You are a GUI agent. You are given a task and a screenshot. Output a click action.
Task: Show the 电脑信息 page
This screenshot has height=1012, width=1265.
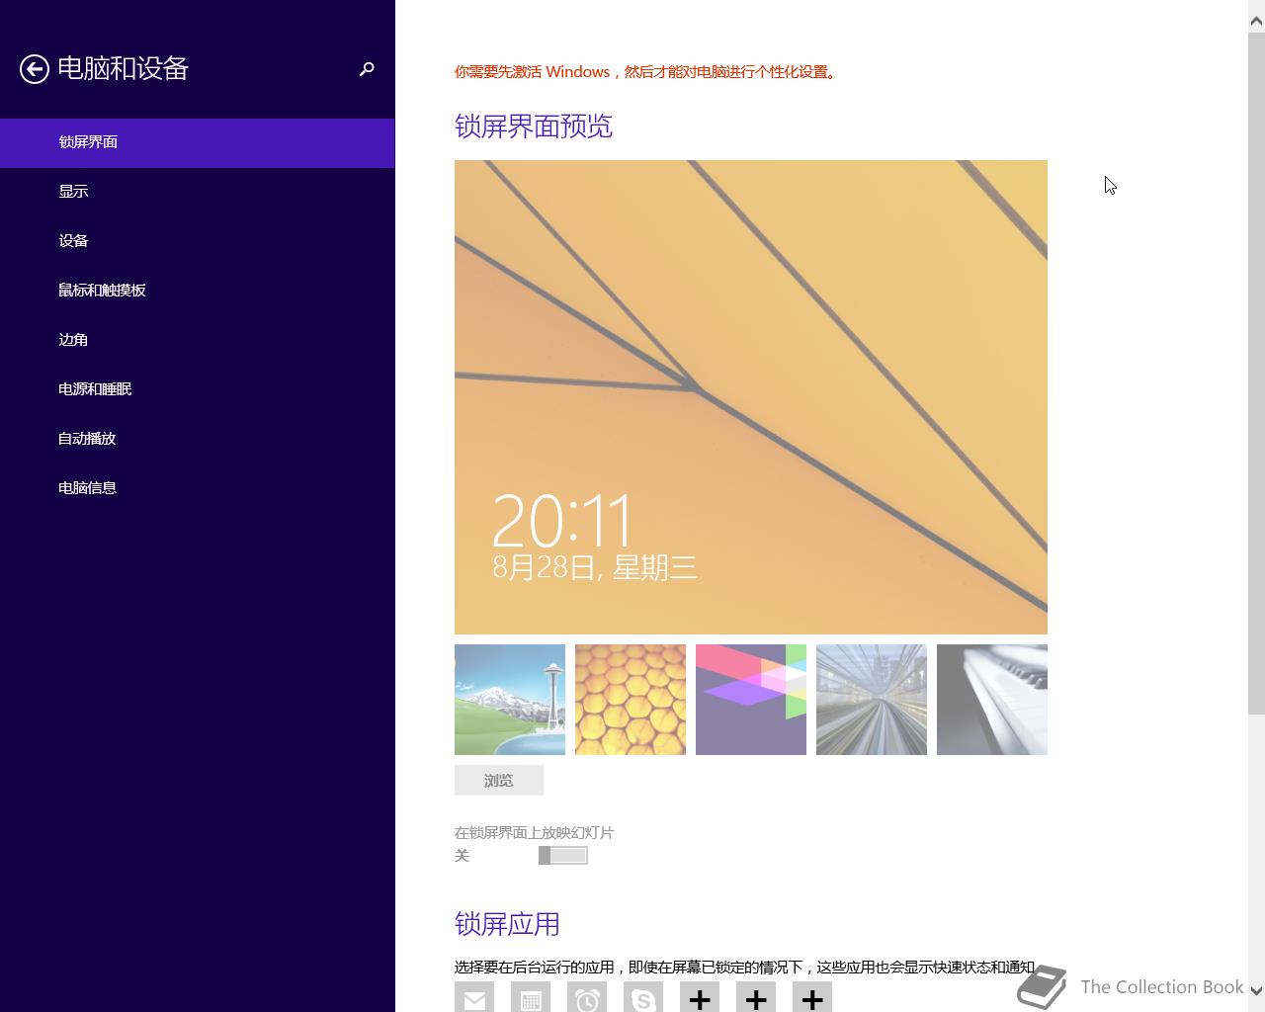(197, 488)
